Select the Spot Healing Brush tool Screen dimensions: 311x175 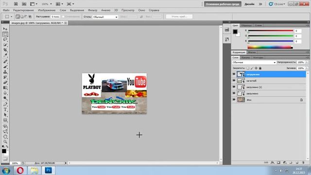(x=5, y=61)
